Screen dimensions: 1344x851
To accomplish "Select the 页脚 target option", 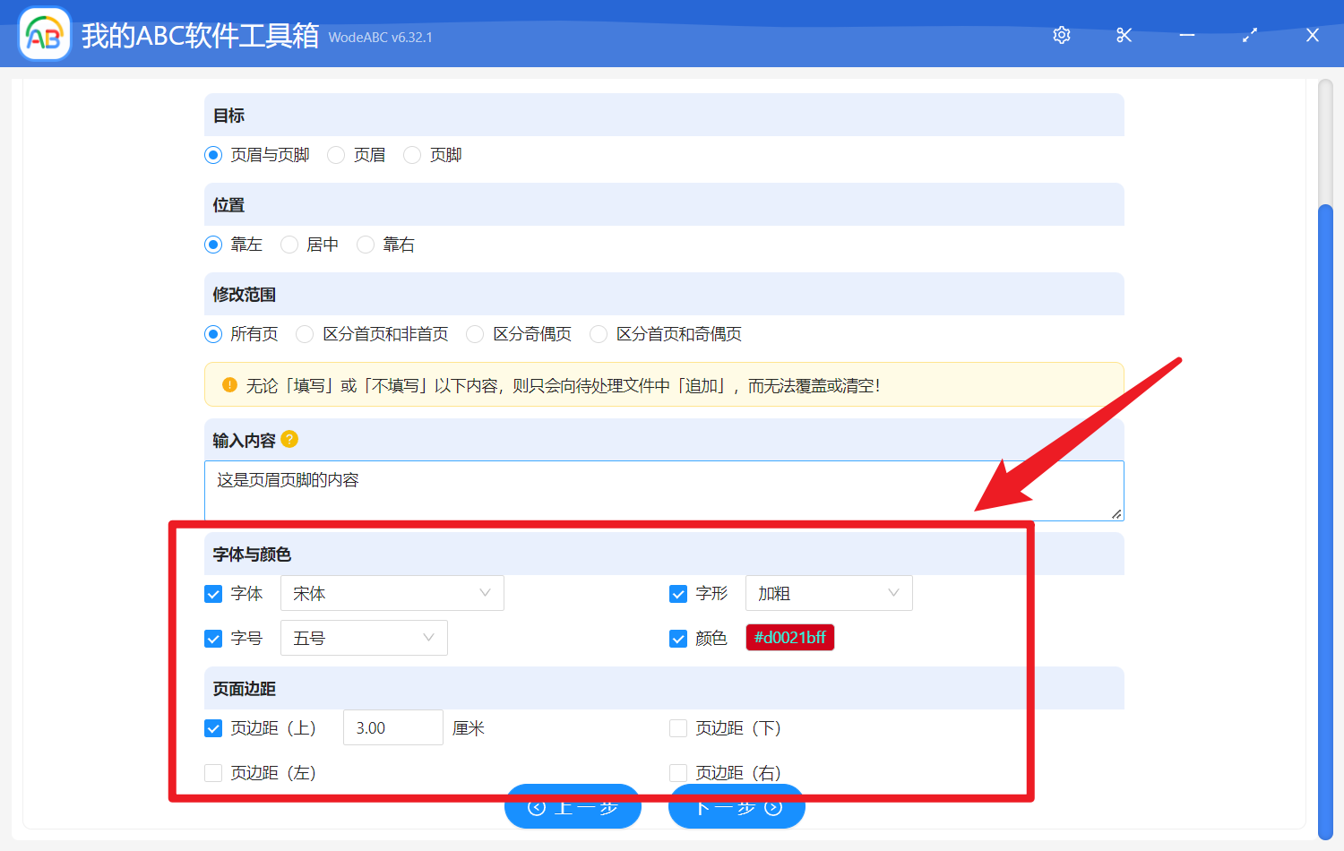I will coord(412,154).
